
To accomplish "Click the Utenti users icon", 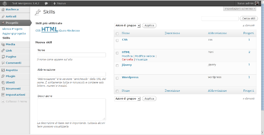I will 3,82.
